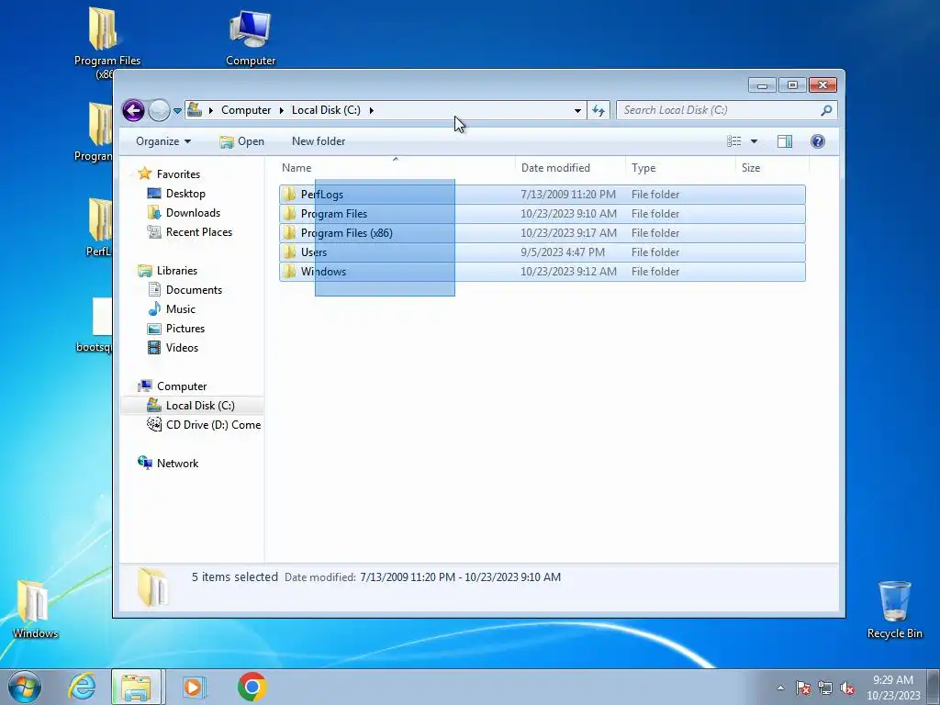The image size is (940, 705).
Task: Change your view icon button
Action: pos(733,141)
